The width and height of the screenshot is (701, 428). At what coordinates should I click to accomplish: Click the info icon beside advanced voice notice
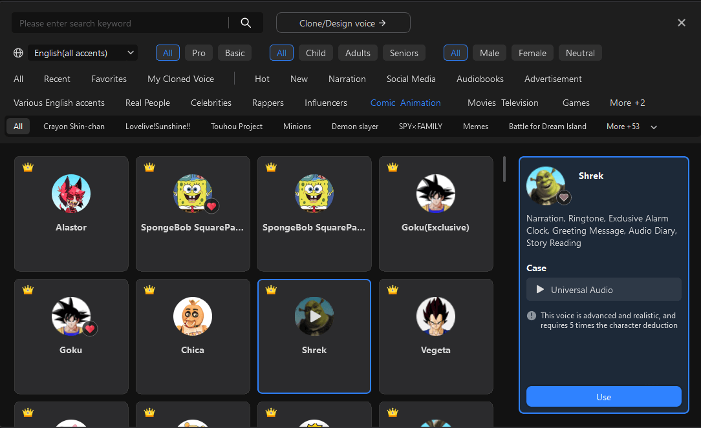pos(532,316)
